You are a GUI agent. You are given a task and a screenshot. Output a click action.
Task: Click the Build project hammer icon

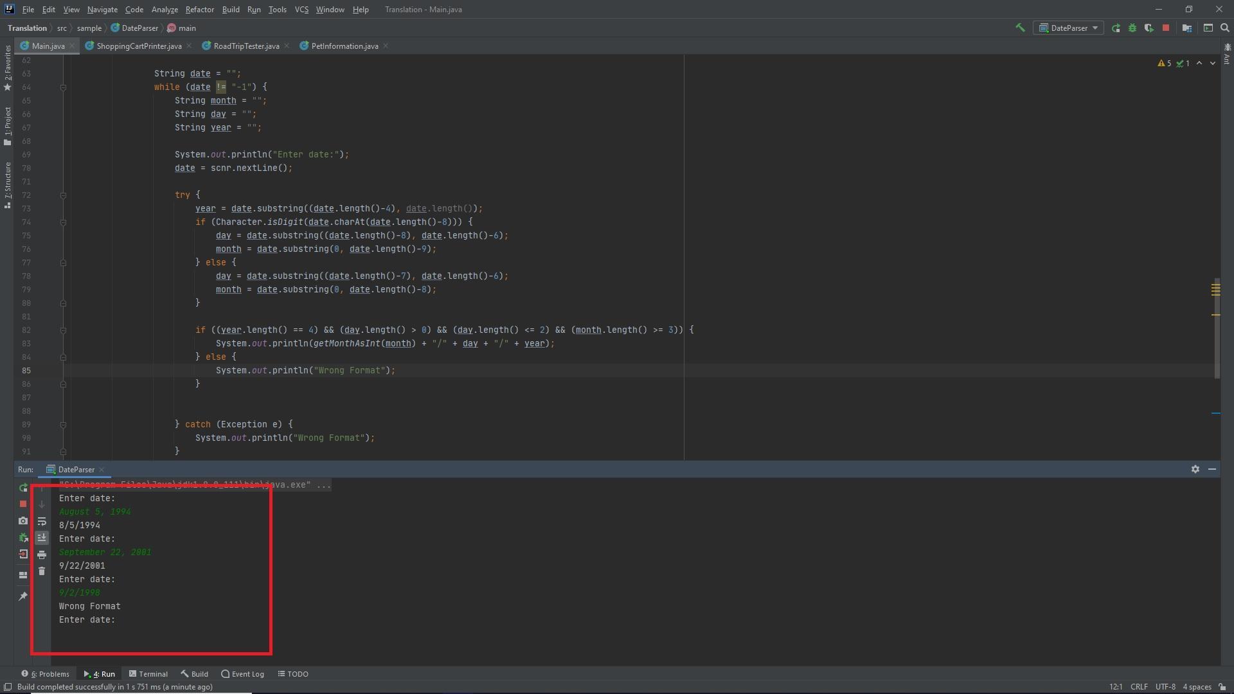click(1020, 28)
